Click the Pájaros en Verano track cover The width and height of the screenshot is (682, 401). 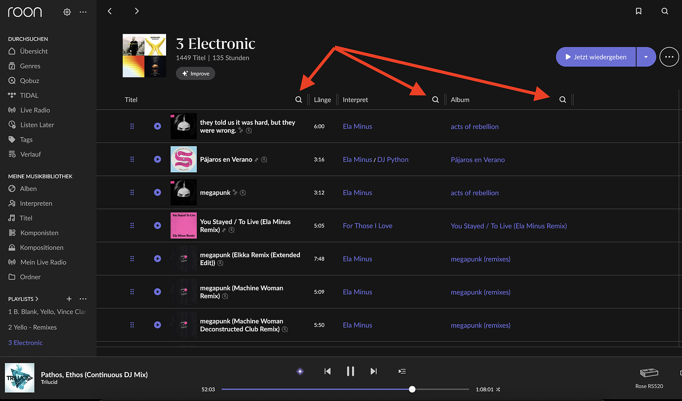coord(183,160)
